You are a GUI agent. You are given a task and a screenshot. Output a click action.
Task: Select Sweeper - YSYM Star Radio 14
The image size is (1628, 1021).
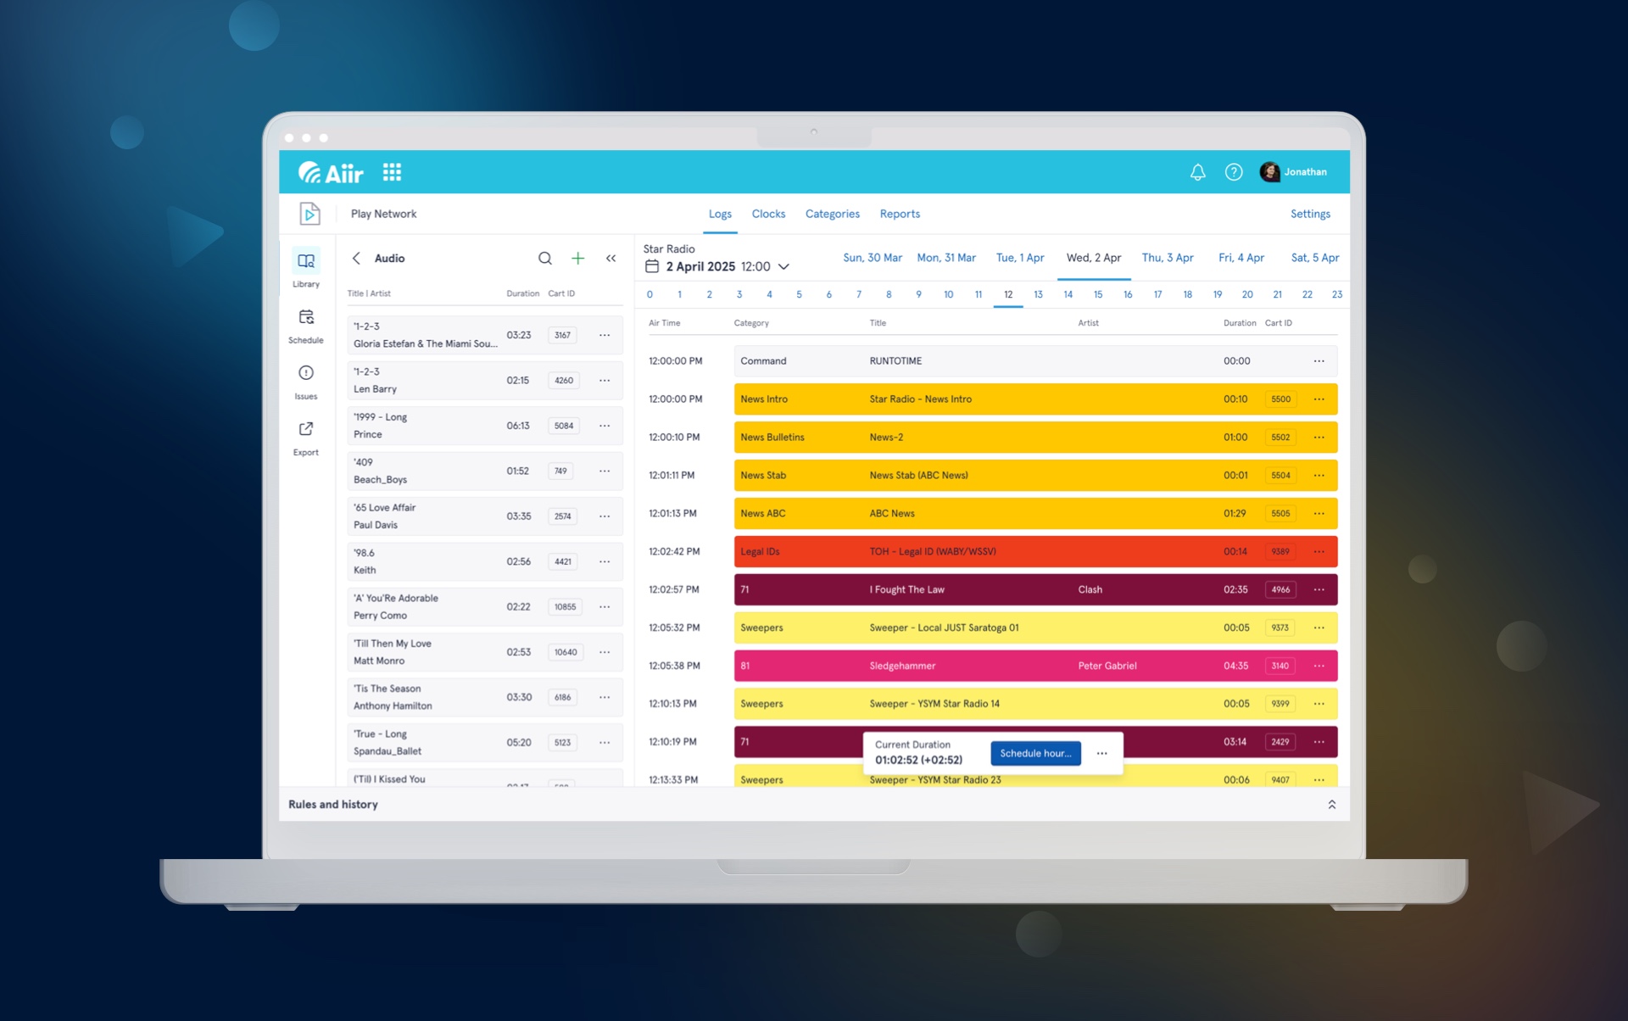(1035, 704)
